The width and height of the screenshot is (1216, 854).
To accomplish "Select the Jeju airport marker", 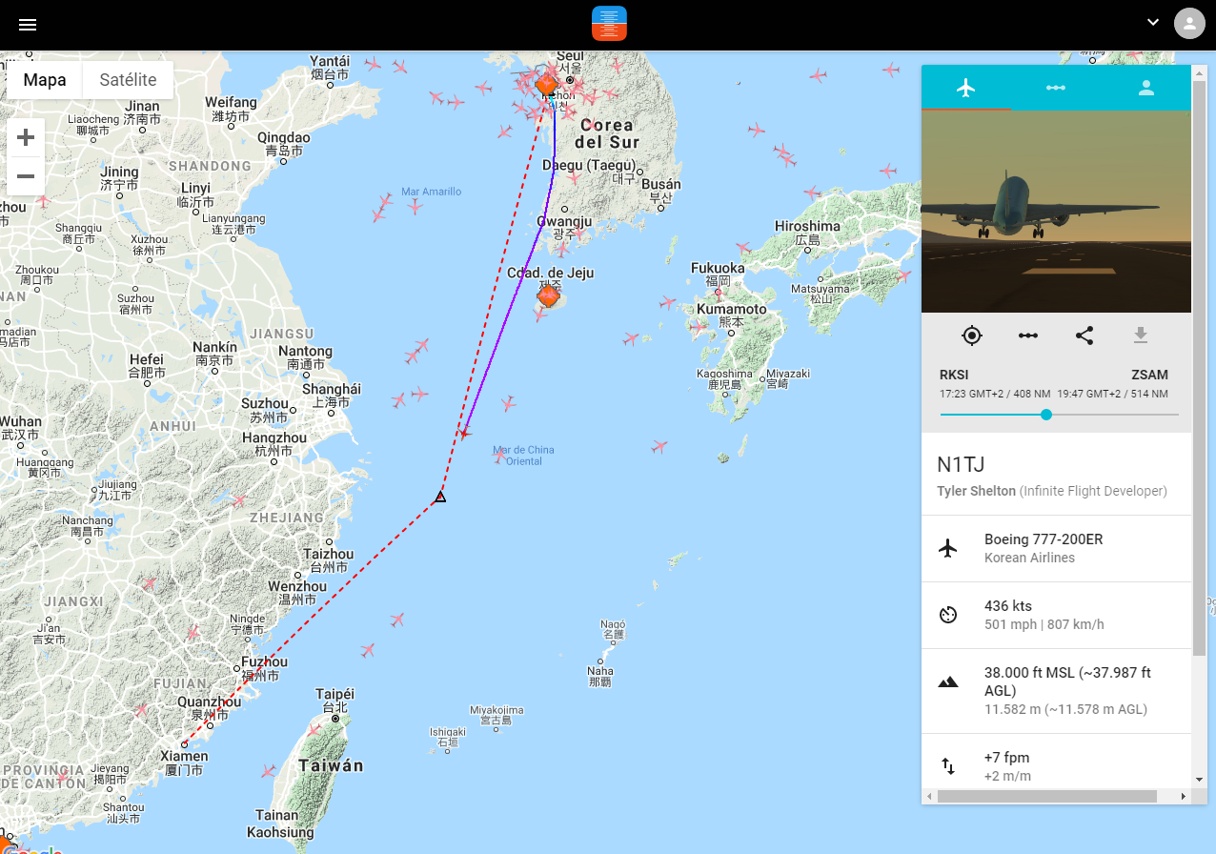I will click(x=548, y=296).
